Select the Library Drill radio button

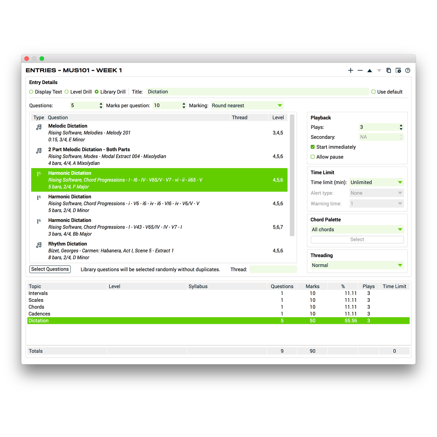click(x=96, y=92)
